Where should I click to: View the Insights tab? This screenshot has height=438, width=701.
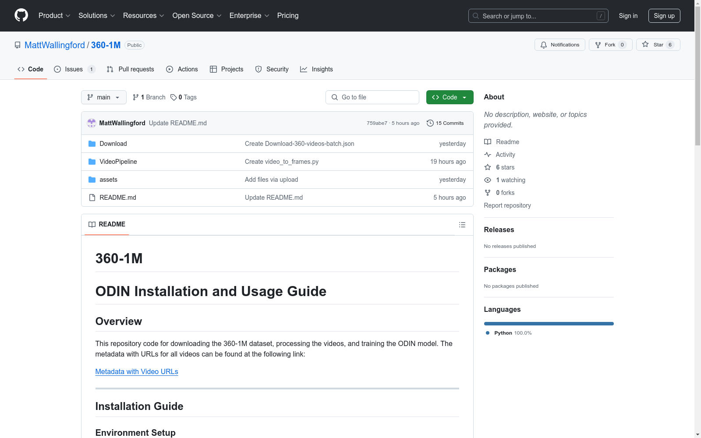coord(316,69)
